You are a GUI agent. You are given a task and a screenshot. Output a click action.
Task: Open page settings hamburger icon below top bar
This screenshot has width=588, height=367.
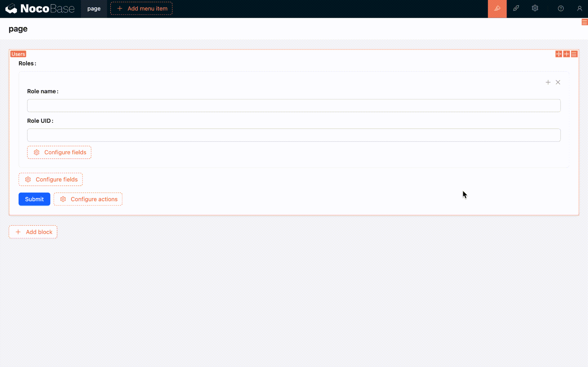click(584, 22)
